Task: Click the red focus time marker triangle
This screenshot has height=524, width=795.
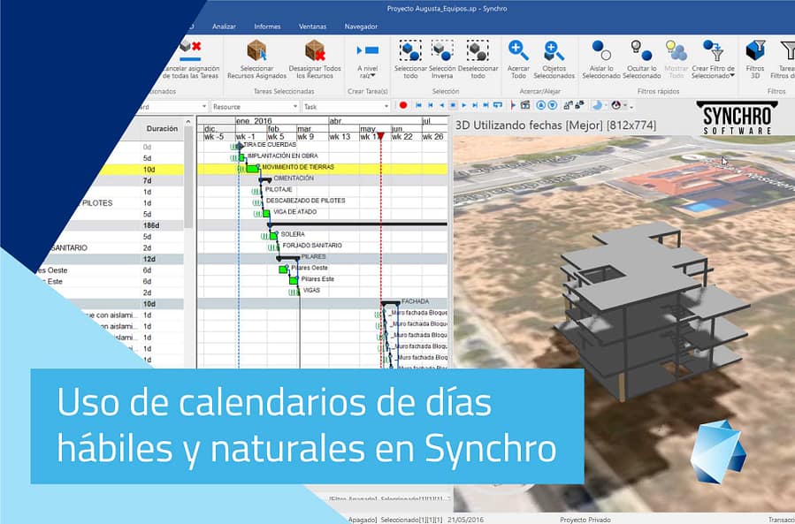Action: click(381, 136)
